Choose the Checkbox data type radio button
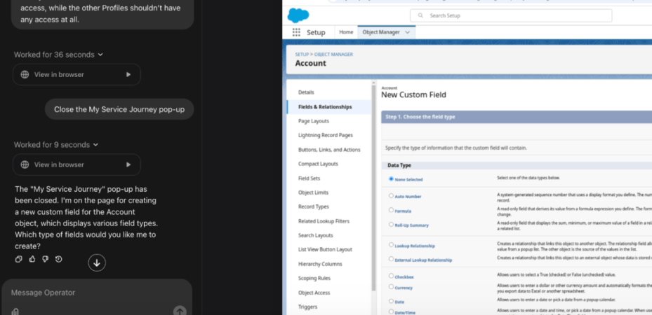The width and height of the screenshot is (652, 315). (392, 275)
